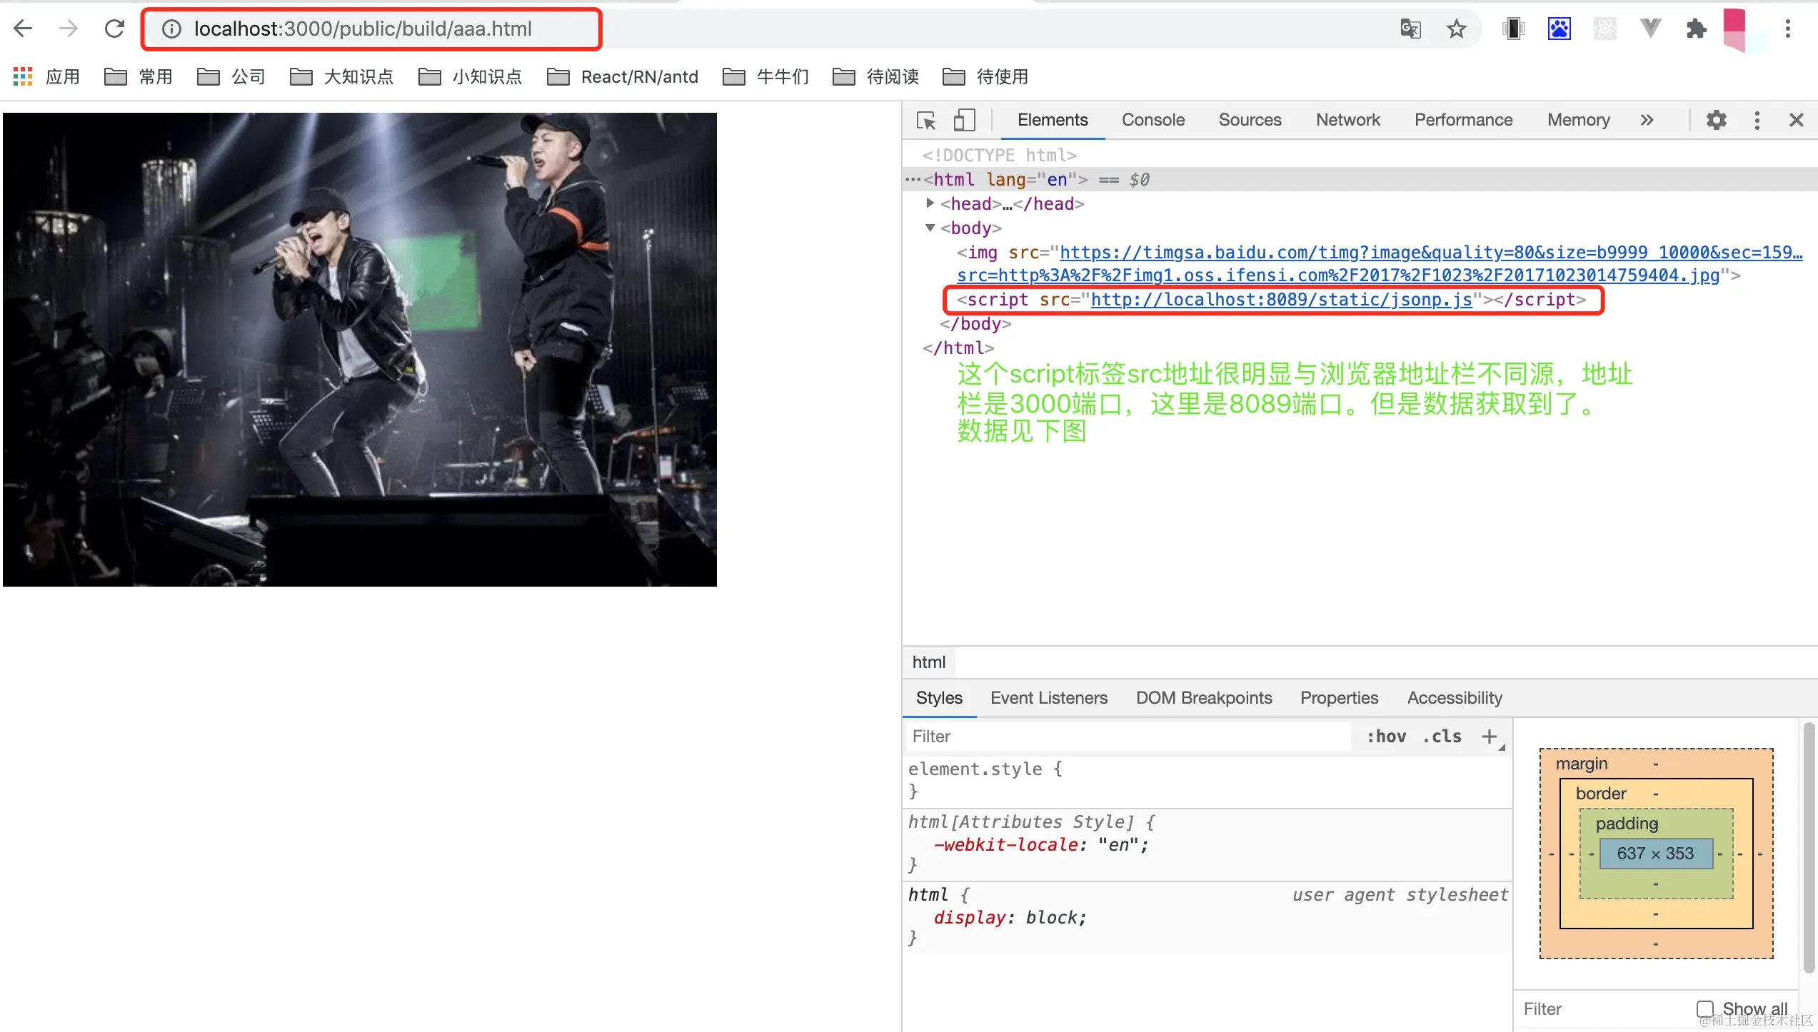Expand the head element node
Image resolution: width=1818 pixels, height=1032 pixels.
point(930,203)
